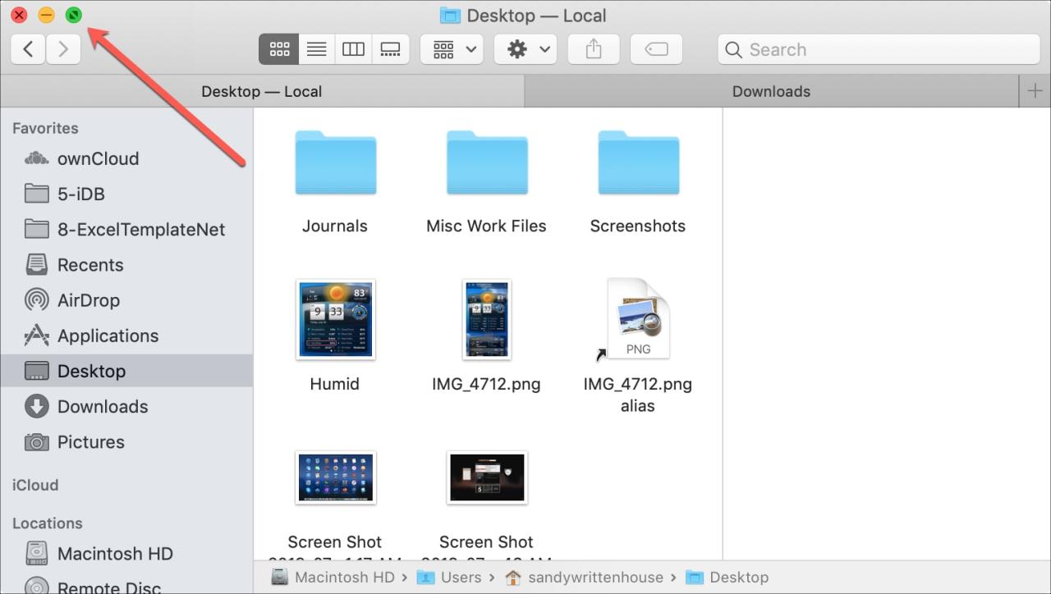Open the gear Action menu

(x=525, y=49)
